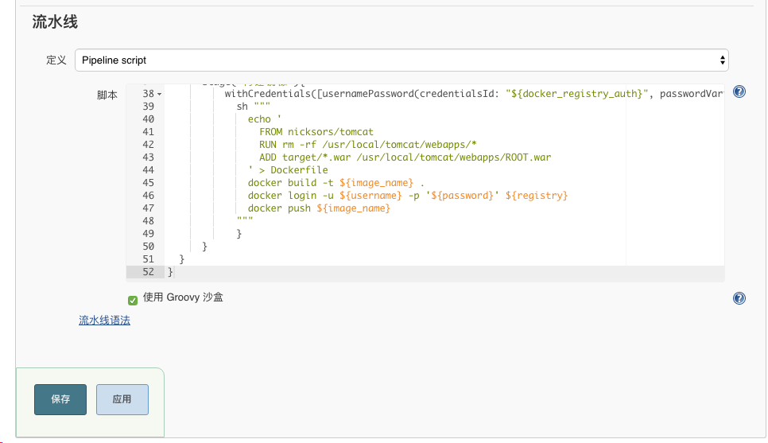
Task: Open the 流水线语法 link
Action: [x=104, y=321]
